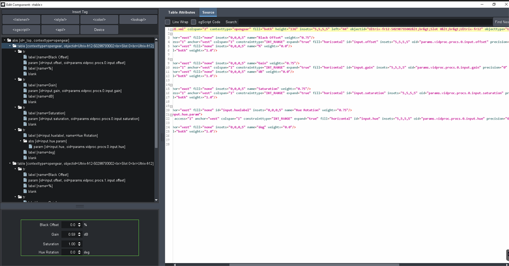Collapse the second table node in the tree
The image size is (509, 266).
pyautogui.click(x=9, y=163)
